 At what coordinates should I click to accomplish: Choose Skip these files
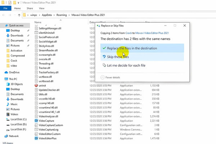click(x=142, y=57)
